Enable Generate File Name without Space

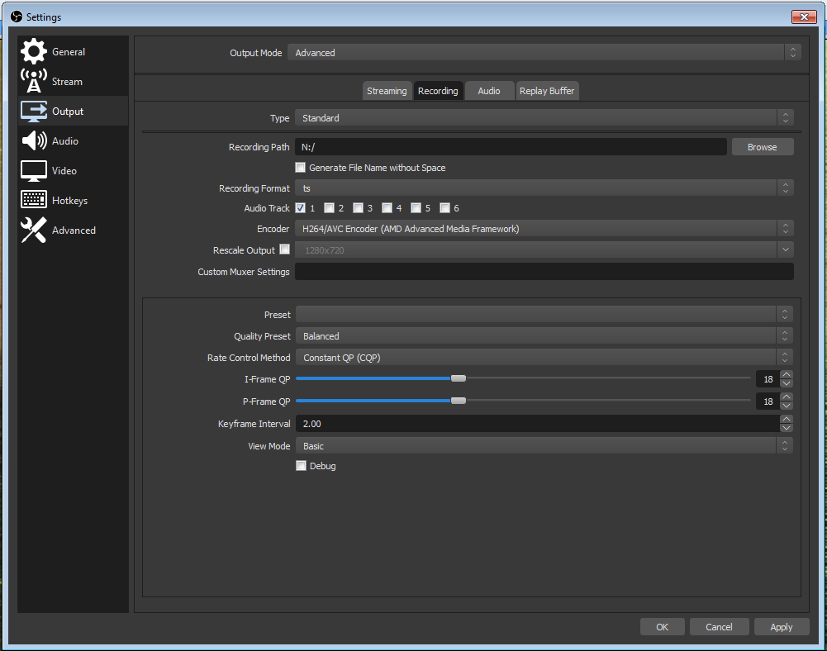click(301, 168)
